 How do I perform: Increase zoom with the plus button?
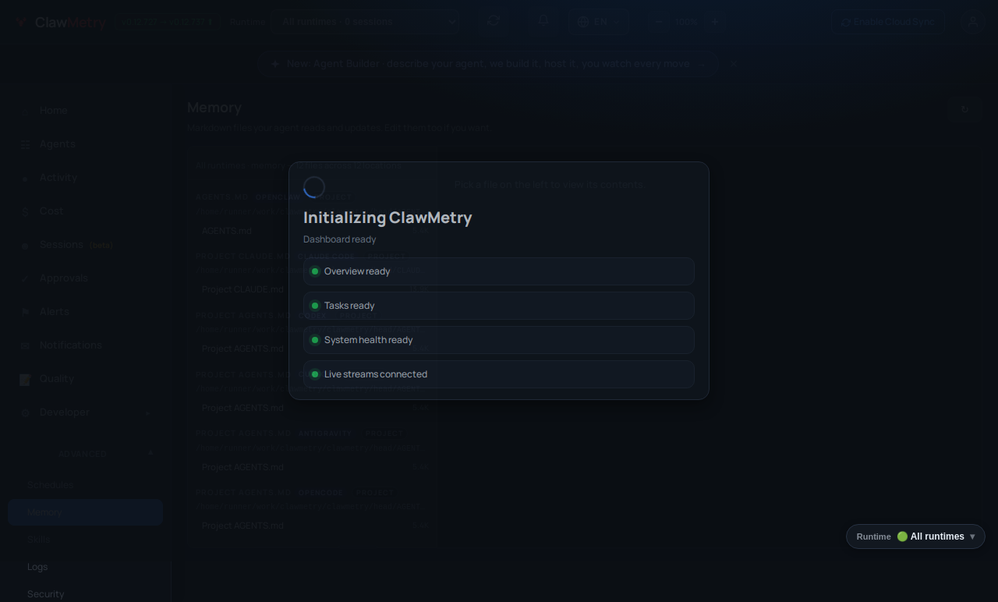[714, 22]
